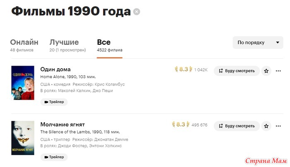The height and width of the screenshot is (167, 290).
Task: Click the Silence of the Lambs poster
Action: click(x=23, y=138)
